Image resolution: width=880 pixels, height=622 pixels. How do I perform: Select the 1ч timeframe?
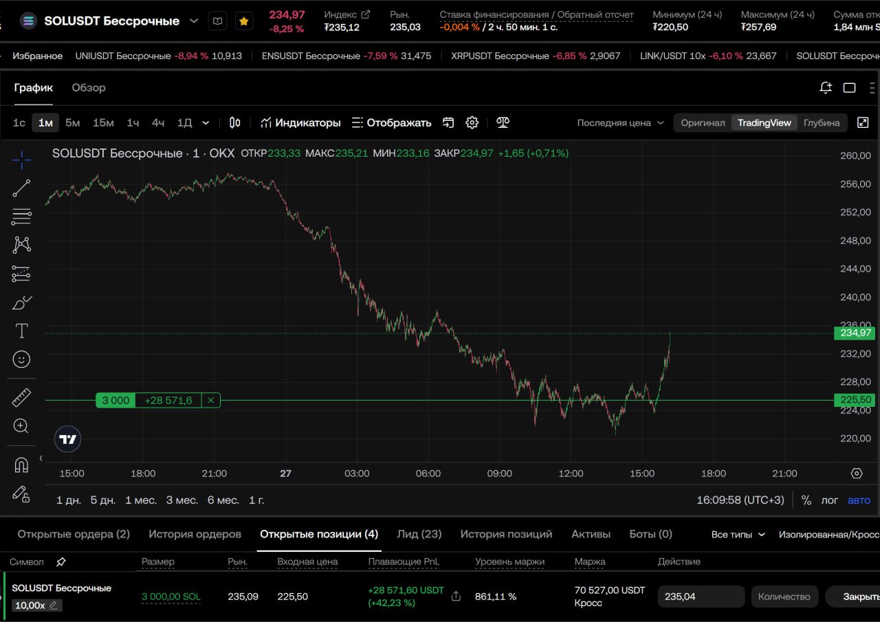click(x=133, y=122)
